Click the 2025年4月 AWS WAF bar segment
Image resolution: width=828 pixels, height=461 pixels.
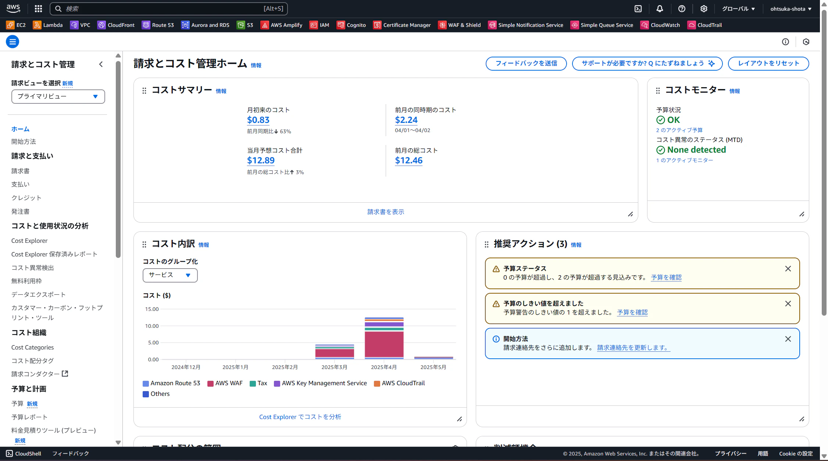[384, 344]
